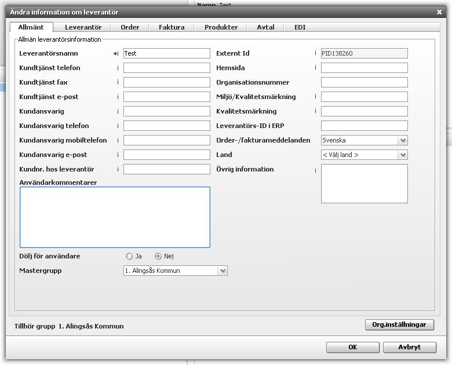Click info icon beside Kundtjänst telefon

(x=118, y=68)
